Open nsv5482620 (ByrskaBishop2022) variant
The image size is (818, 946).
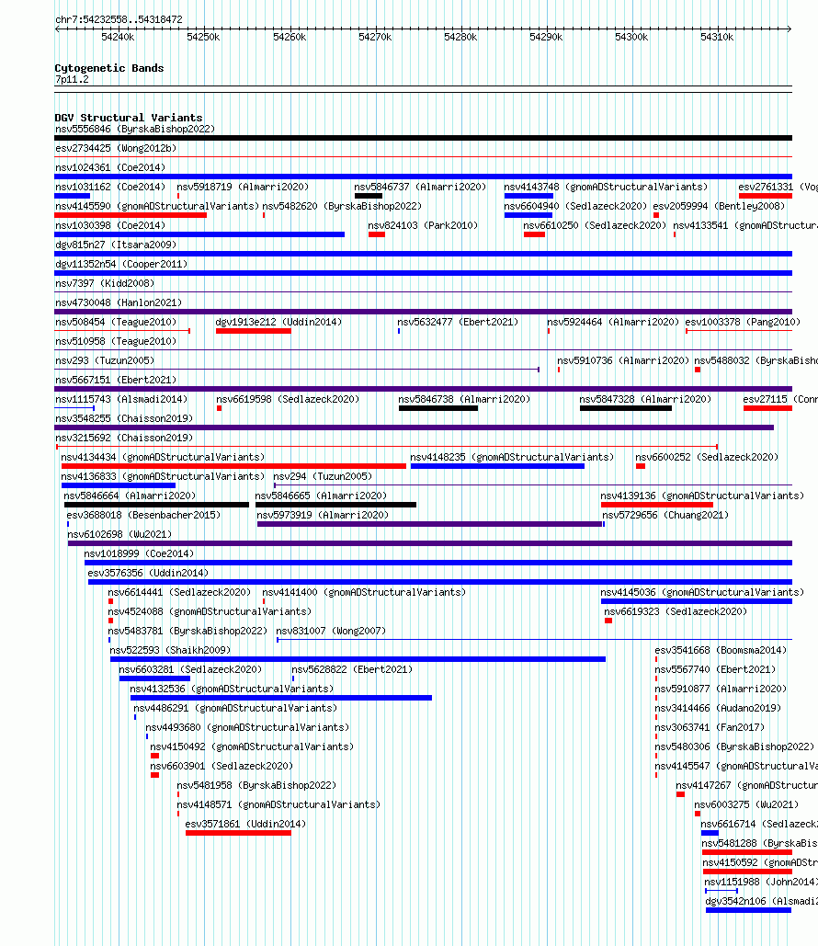pos(342,206)
